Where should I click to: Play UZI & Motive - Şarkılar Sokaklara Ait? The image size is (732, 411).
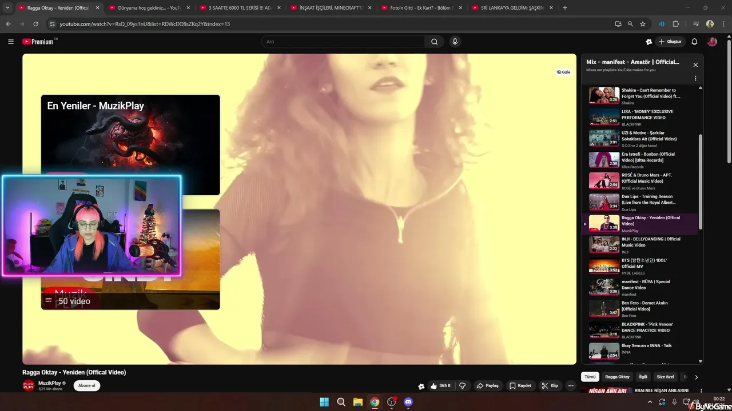coord(640,139)
